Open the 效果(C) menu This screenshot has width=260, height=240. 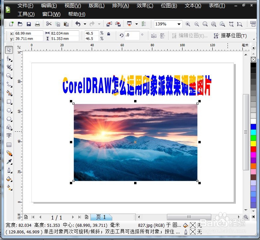[x=145, y=6]
